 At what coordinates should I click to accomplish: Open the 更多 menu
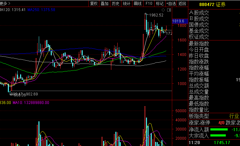pyautogui.click(x=5, y=3)
